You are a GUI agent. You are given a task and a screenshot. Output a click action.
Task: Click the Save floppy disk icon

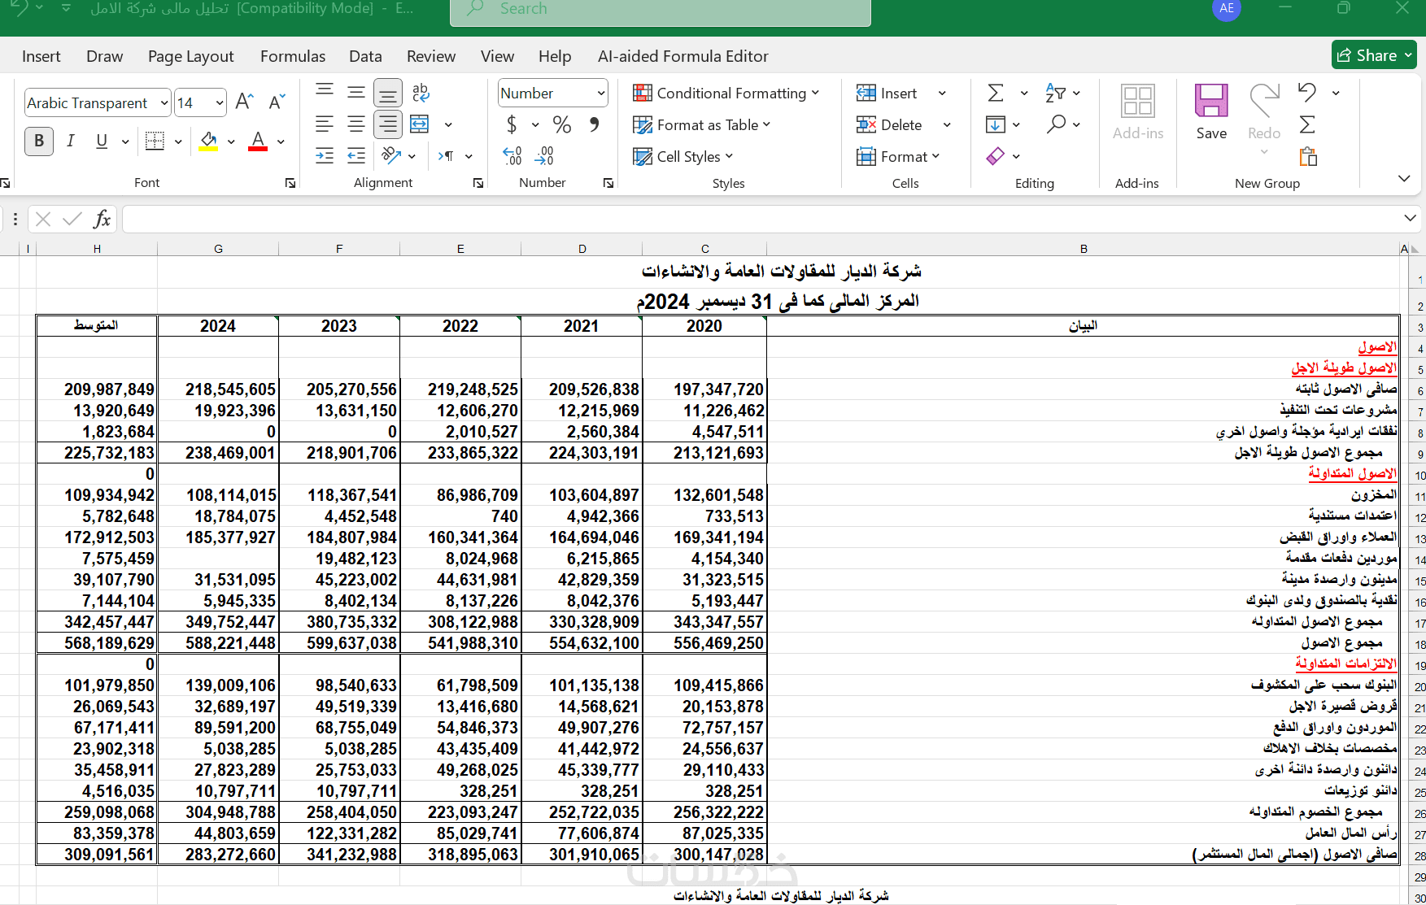coord(1211,101)
